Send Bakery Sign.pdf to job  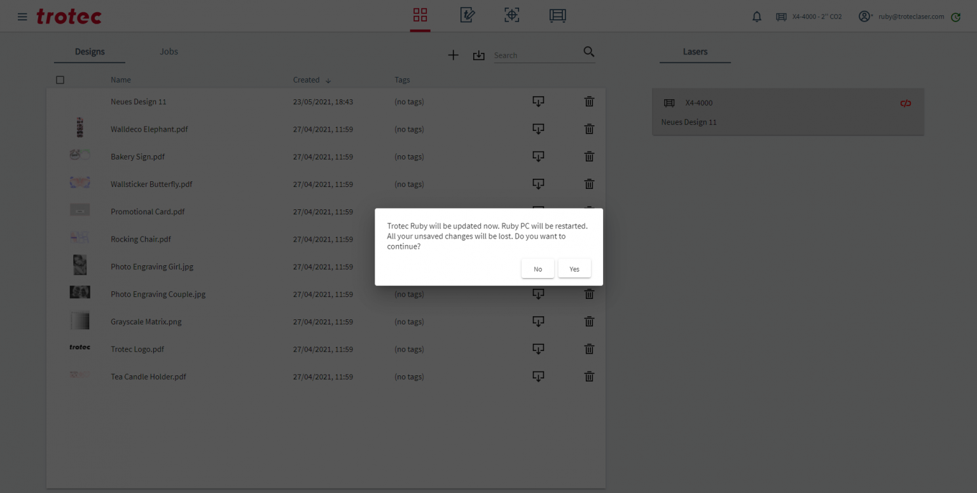coord(538,156)
